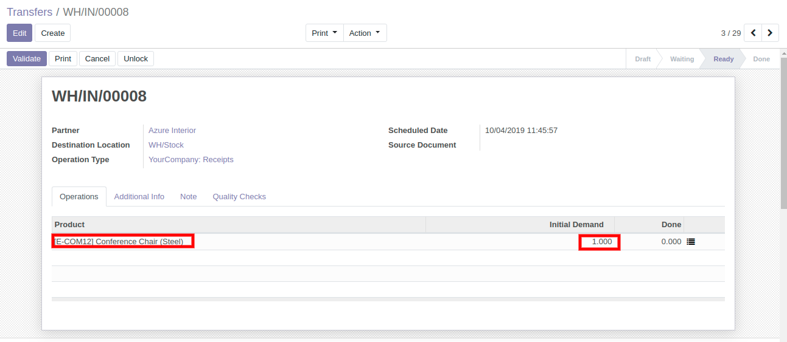Navigate to Transfers breadcrumb
787x342 pixels.
click(29, 12)
